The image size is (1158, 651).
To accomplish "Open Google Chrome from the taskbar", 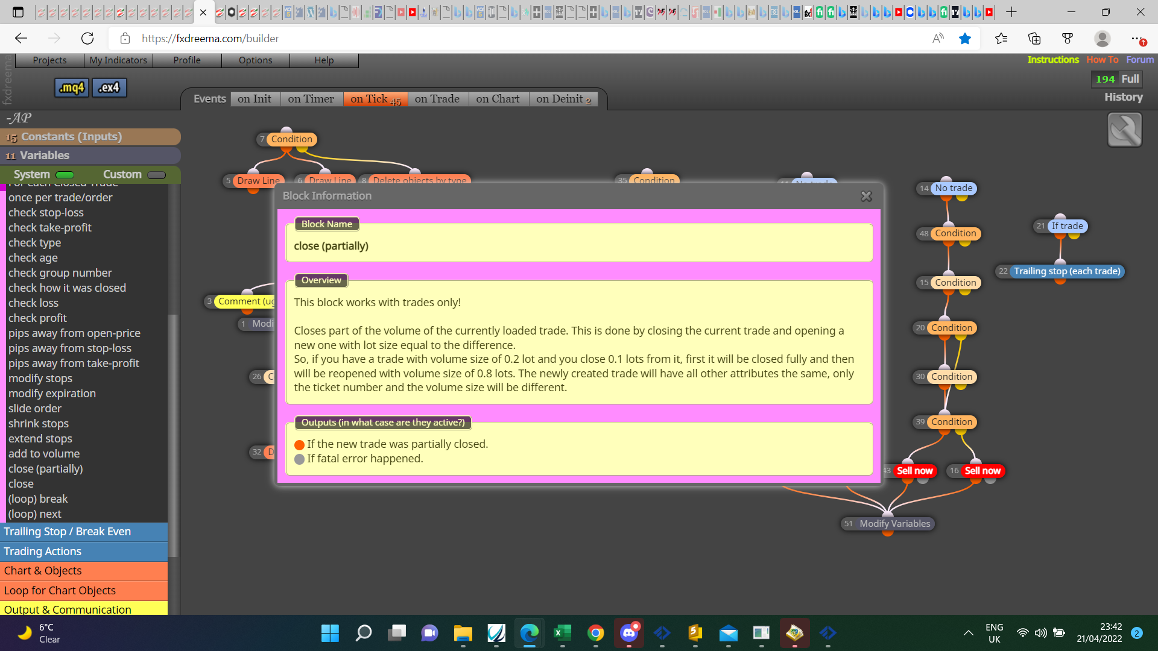I will tap(596, 633).
